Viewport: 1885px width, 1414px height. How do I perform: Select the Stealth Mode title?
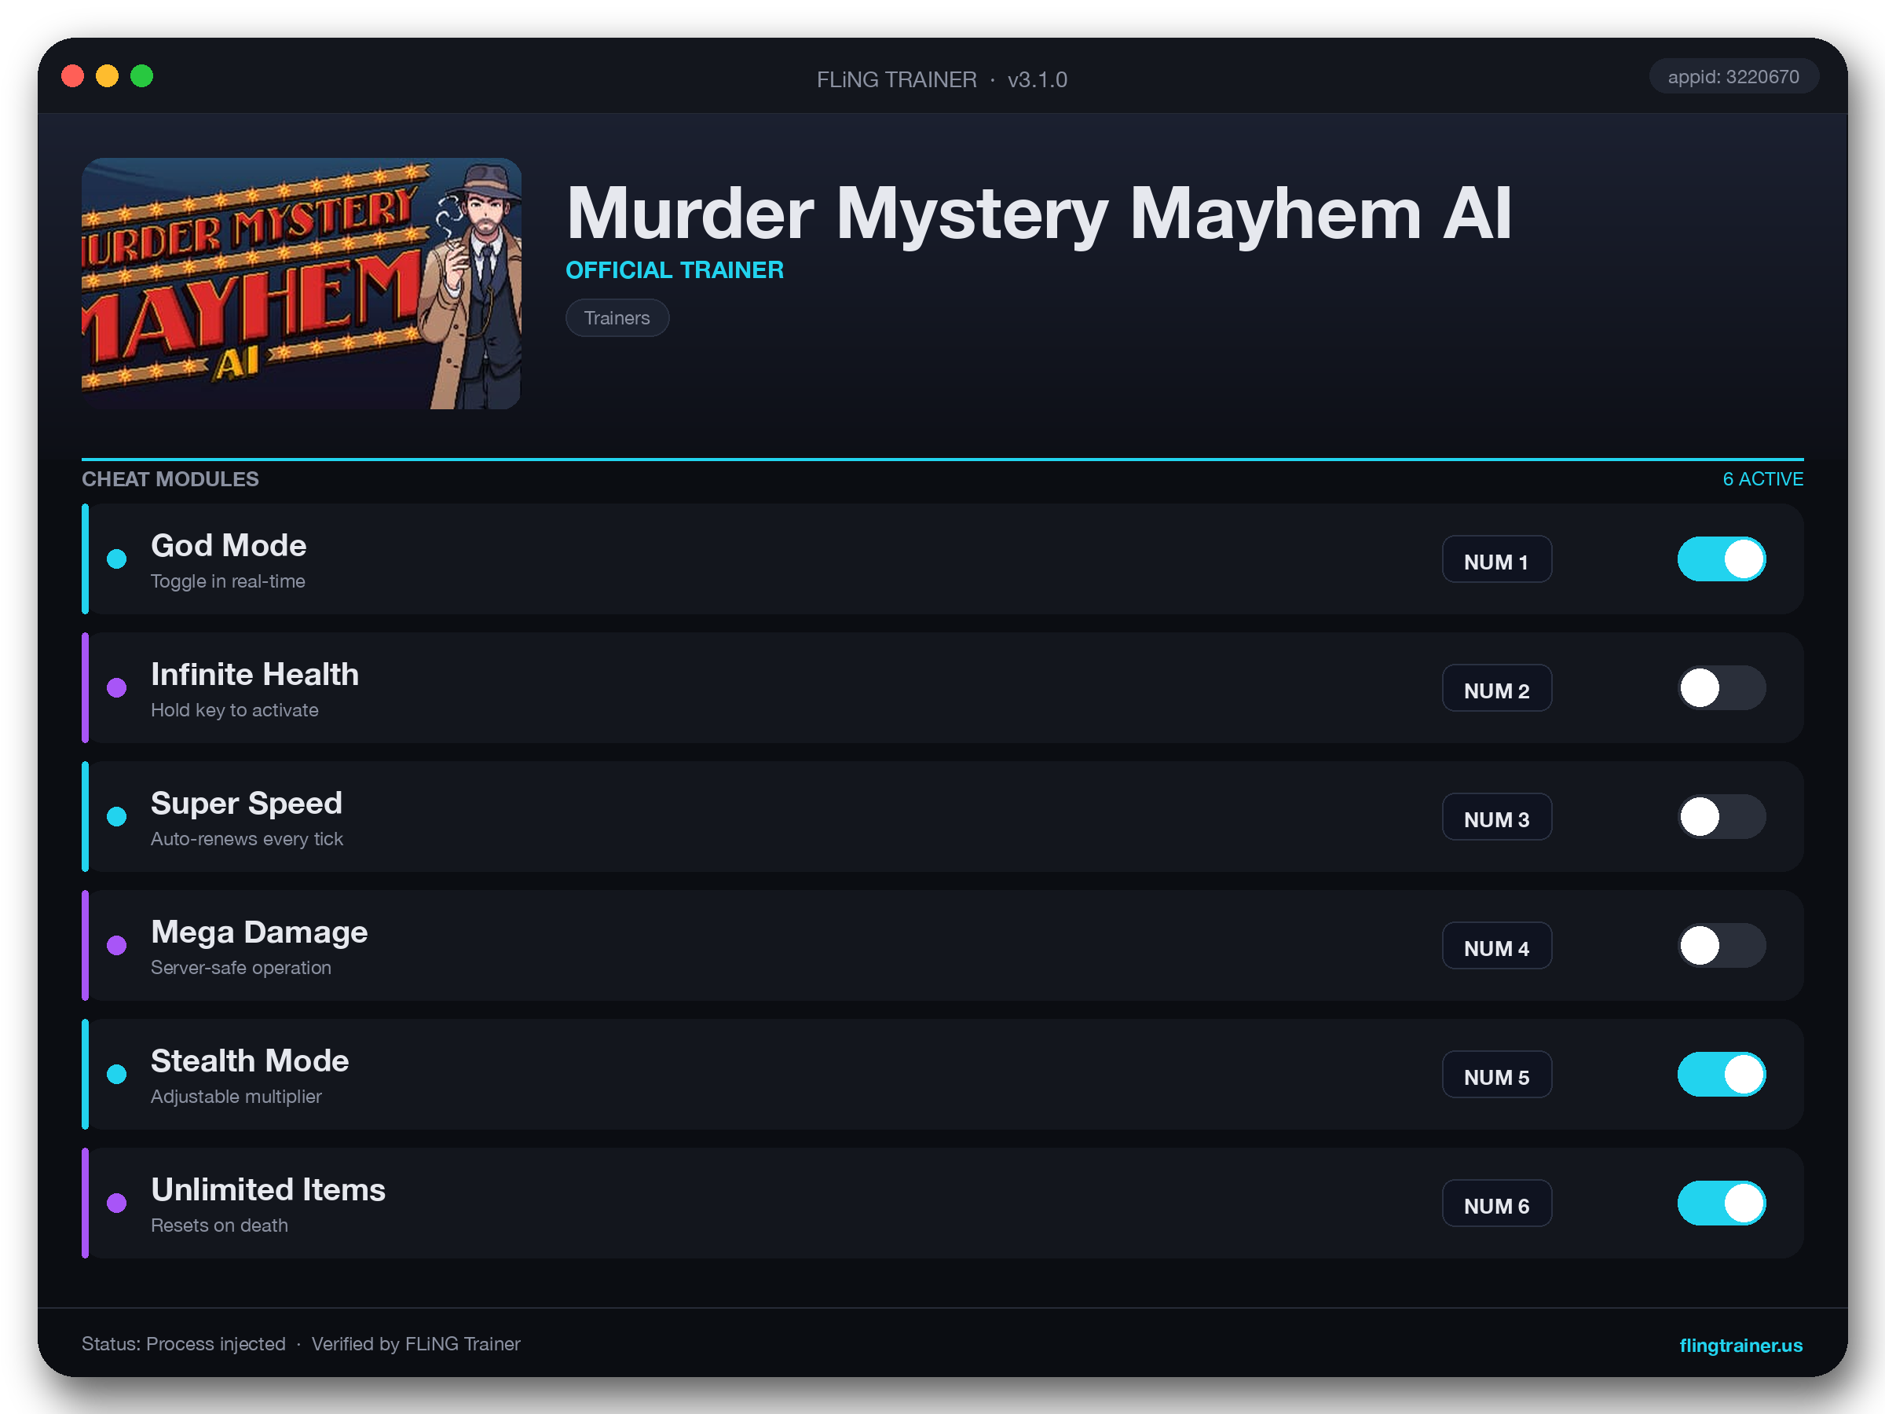(x=250, y=1061)
